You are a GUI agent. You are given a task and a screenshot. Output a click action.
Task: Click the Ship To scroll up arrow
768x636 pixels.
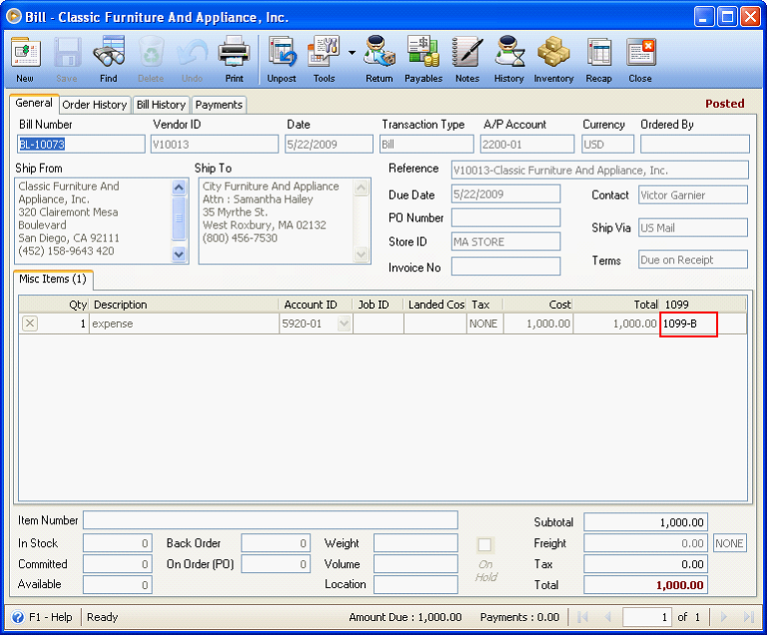(x=361, y=187)
